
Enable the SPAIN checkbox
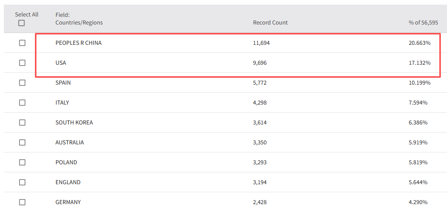coord(22,83)
